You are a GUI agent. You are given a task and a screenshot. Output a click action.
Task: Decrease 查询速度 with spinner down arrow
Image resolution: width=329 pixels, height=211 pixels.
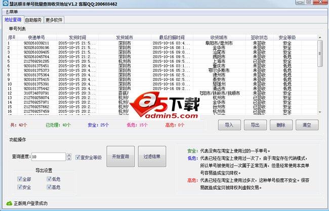point(69,158)
